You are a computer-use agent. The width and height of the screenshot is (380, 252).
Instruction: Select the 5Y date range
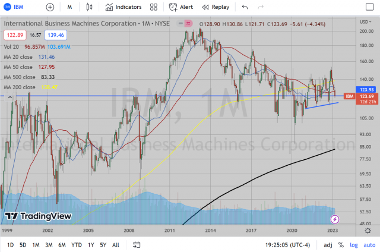103,245
